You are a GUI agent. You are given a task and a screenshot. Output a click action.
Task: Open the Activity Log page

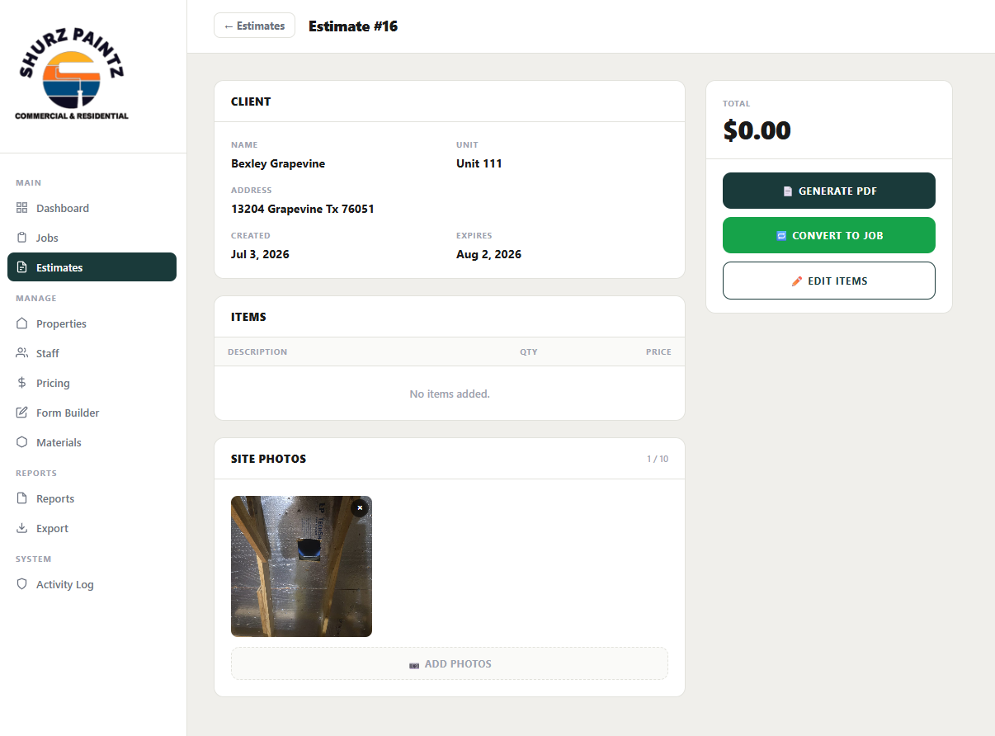(x=92, y=584)
